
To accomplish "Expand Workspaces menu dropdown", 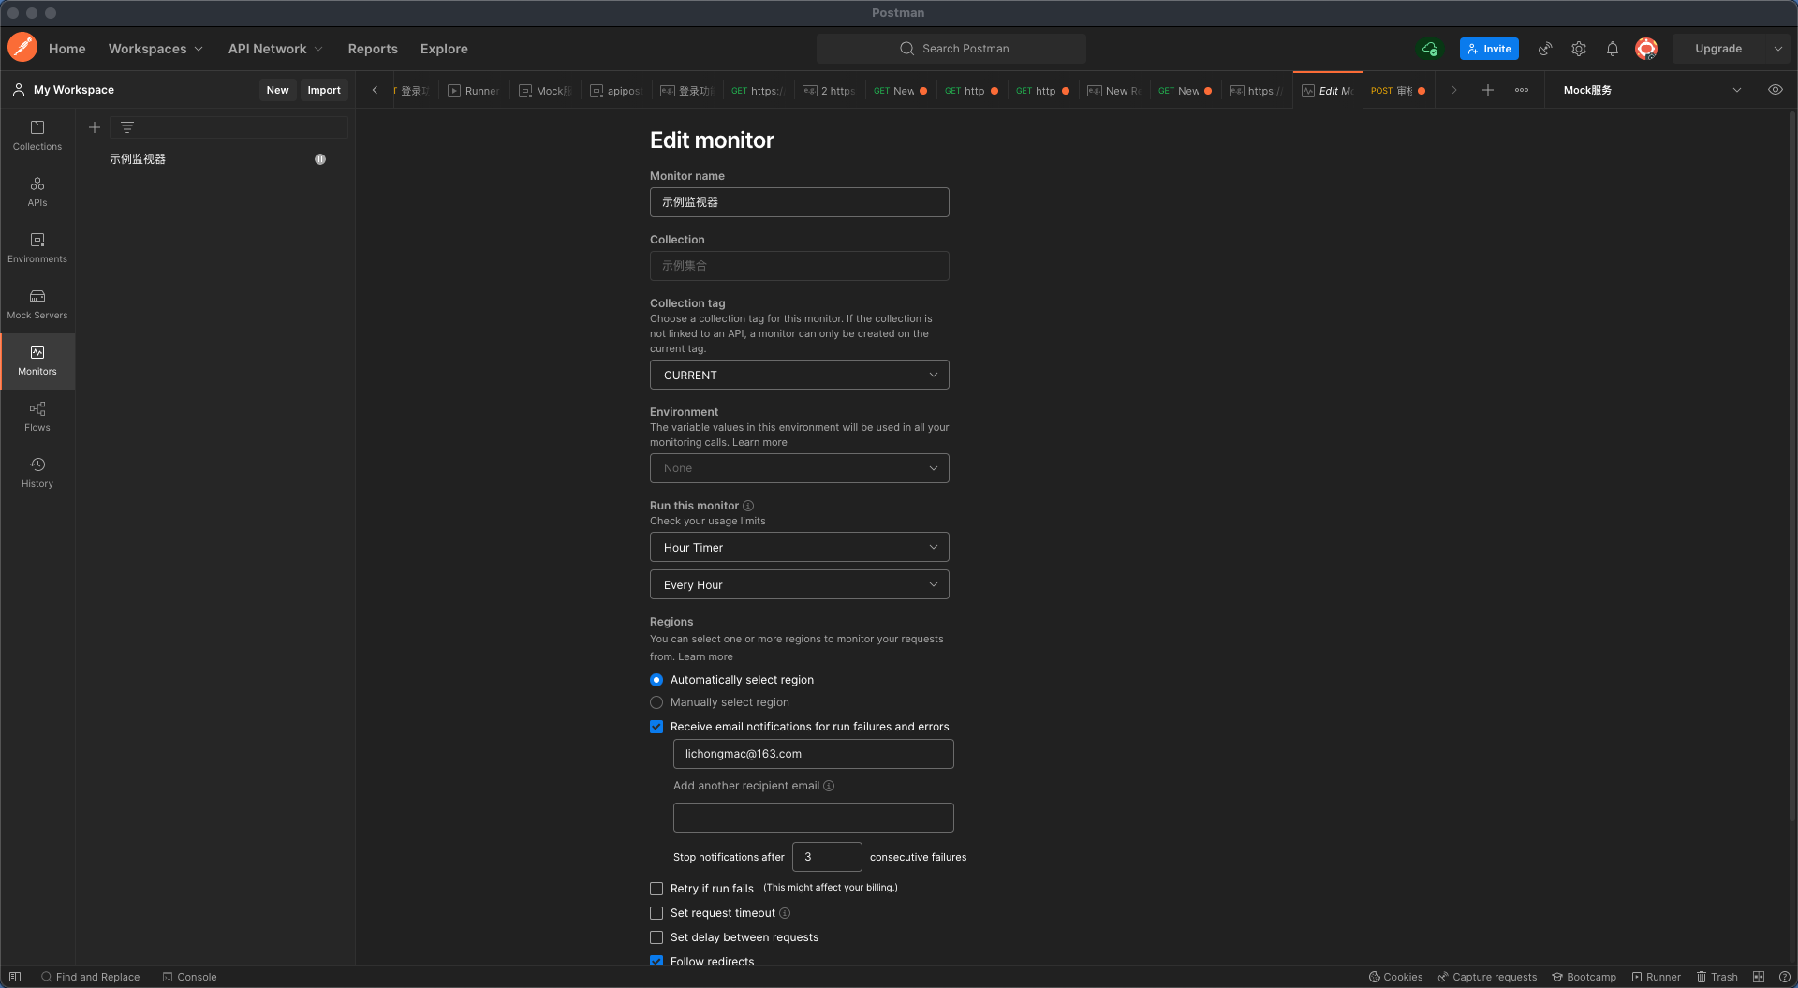I will point(155,49).
